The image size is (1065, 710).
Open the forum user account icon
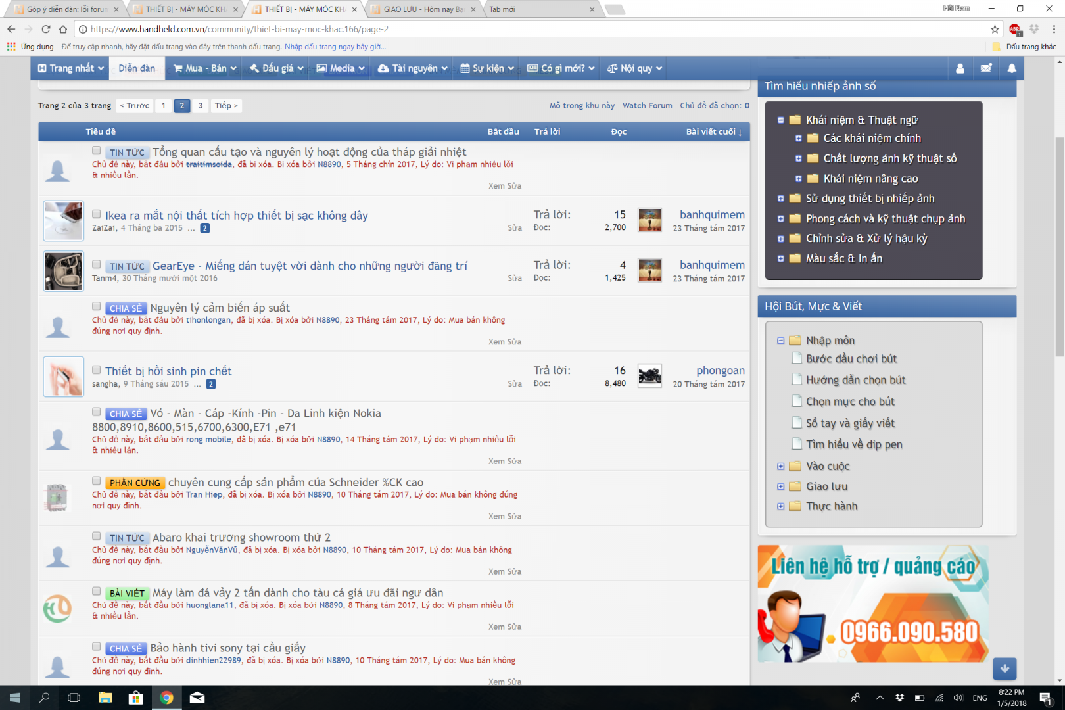pyautogui.click(x=960, y=68)
